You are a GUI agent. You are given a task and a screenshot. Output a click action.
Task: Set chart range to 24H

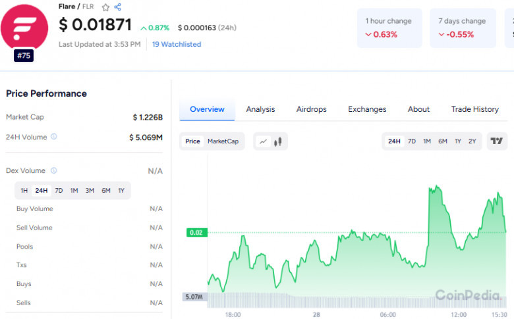pyautogui.click(x=394, y=141)
